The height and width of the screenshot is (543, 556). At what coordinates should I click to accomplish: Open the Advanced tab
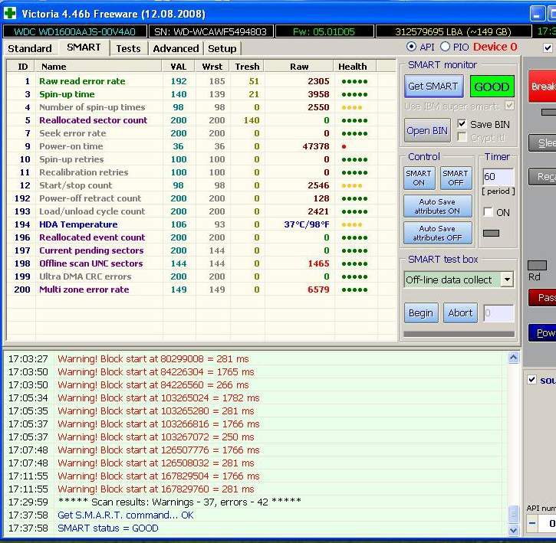(176, 48)
